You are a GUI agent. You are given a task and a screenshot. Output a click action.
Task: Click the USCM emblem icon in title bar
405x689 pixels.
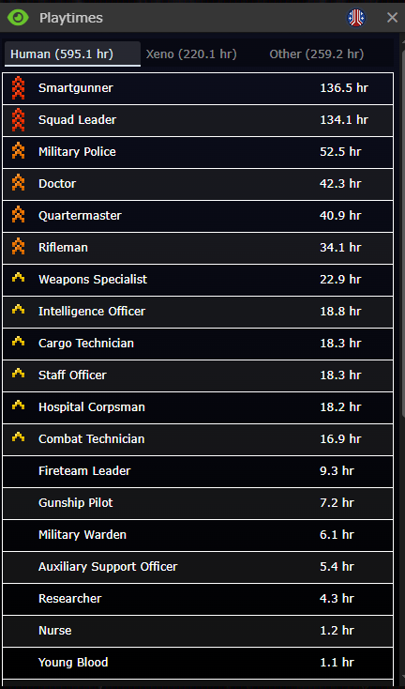(x=356, y=18)
